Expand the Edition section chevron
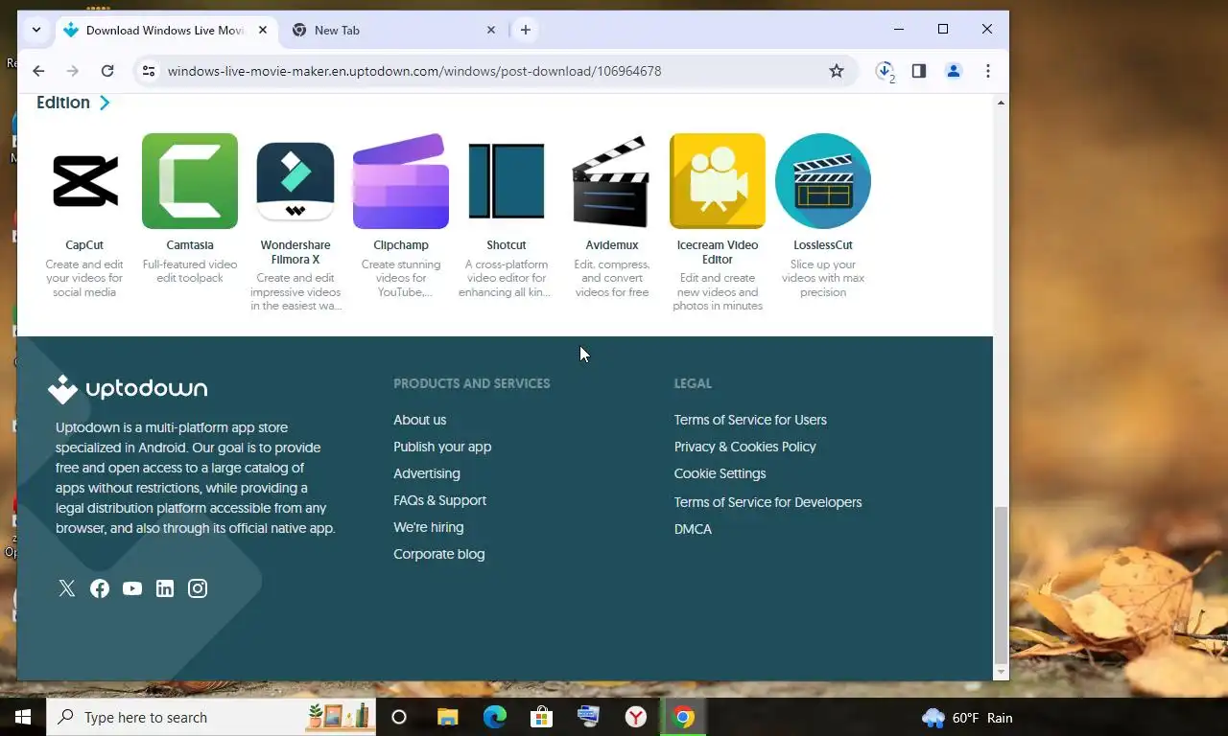Screen dimensions: 1228x736 [105, 103]
